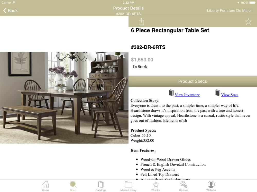Tap the dining table product image

click(x=64, y=98)
